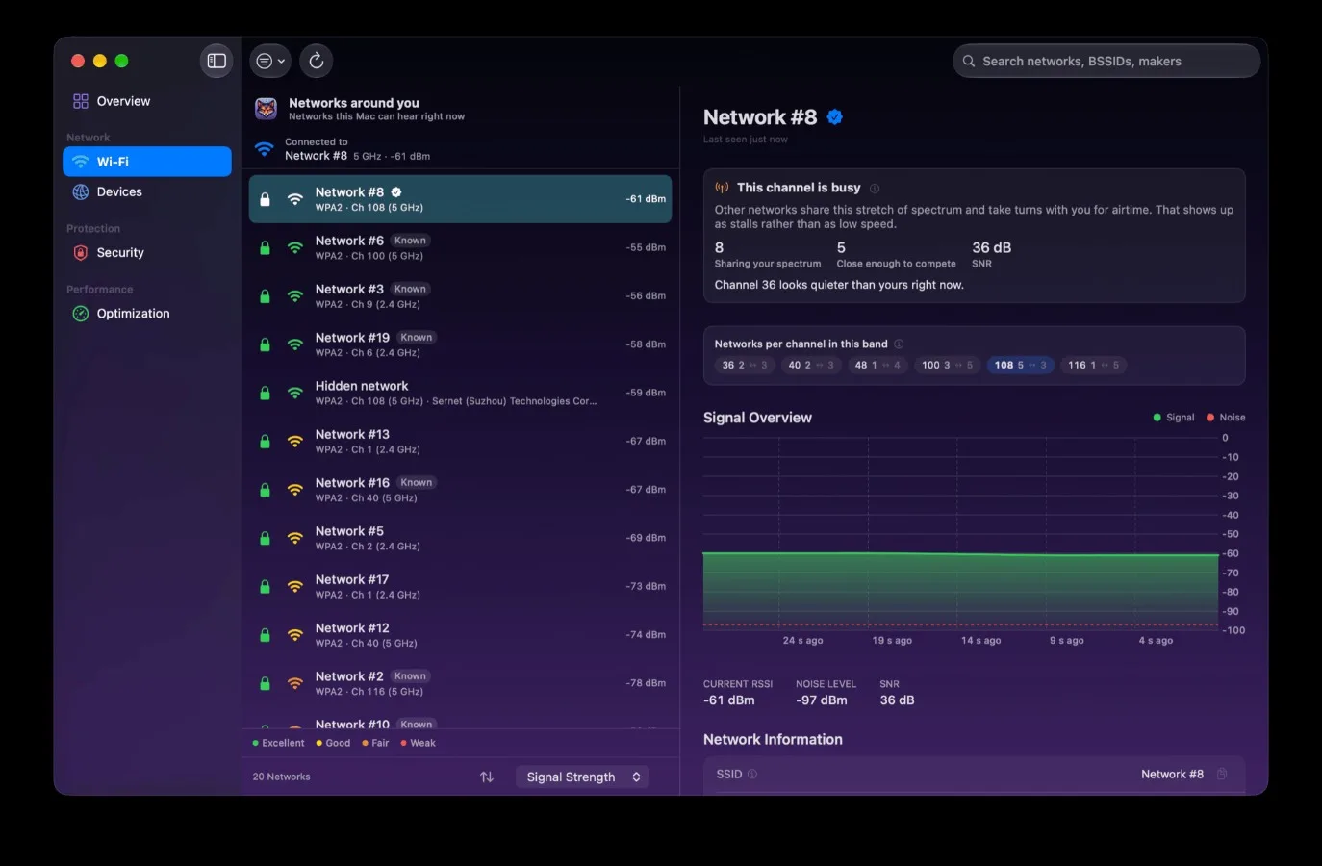Toggle the sidebar visibility button
1322x866 pixels.
point(216,61)
